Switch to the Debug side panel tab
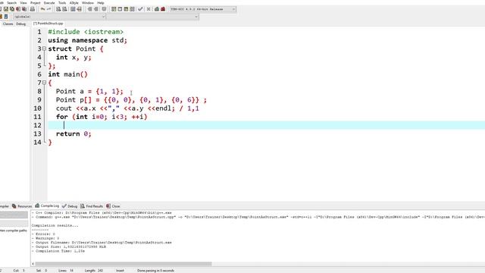This screenshot has height=273, width=485. tap(20, 24)
